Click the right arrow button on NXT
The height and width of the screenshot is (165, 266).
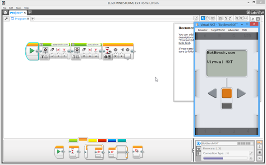pyautogui.click(x=241, y=93)
